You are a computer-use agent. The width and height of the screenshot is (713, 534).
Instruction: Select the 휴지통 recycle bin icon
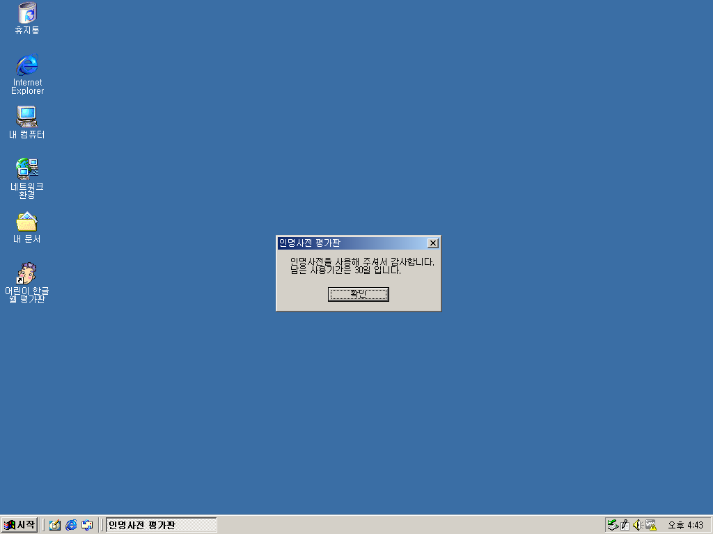(x=27, y=19)
